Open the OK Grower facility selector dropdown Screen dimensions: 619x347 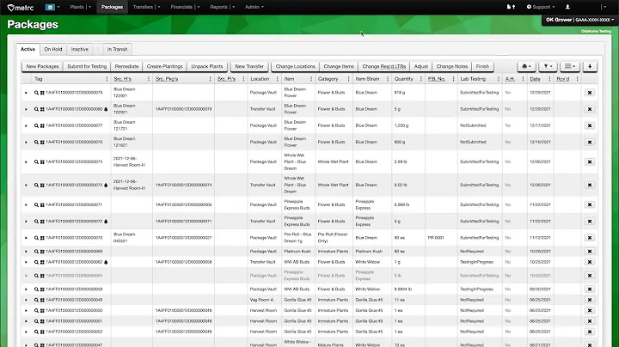579,20
